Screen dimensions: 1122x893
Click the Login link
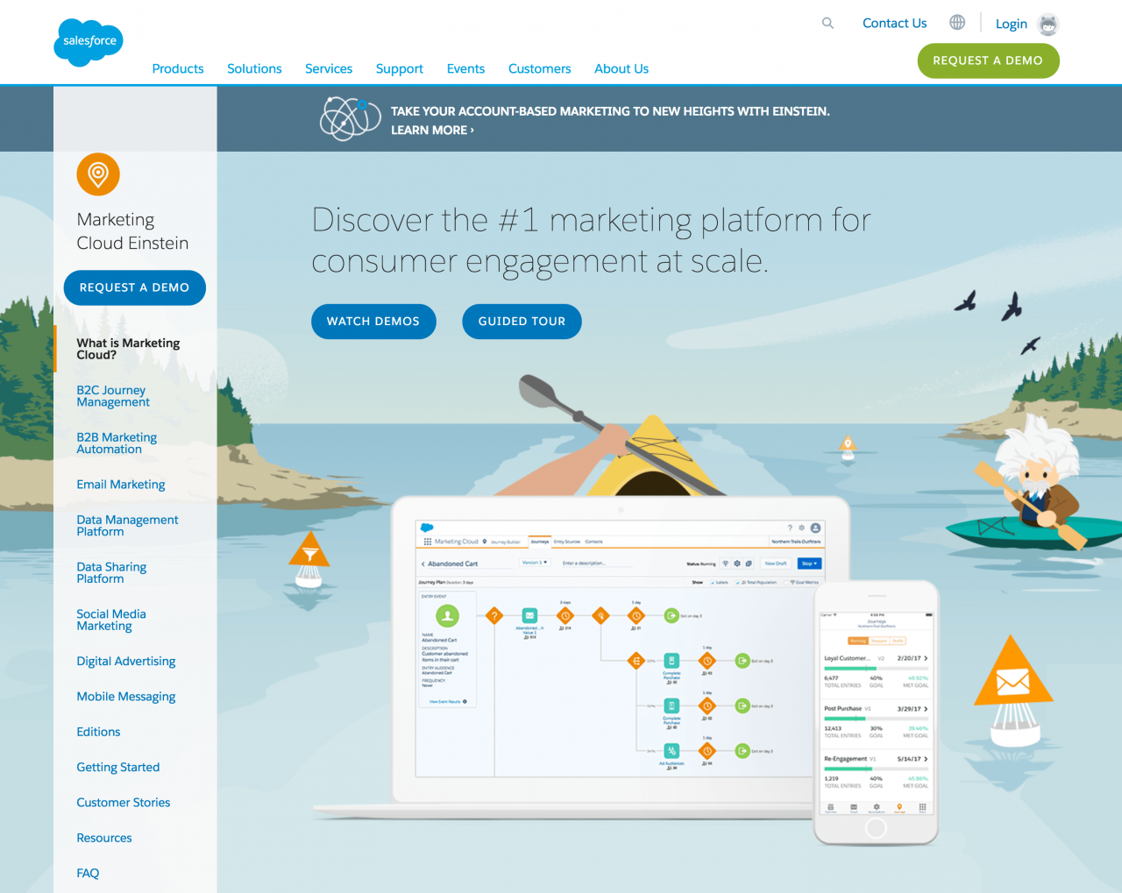coord(1012,25)
